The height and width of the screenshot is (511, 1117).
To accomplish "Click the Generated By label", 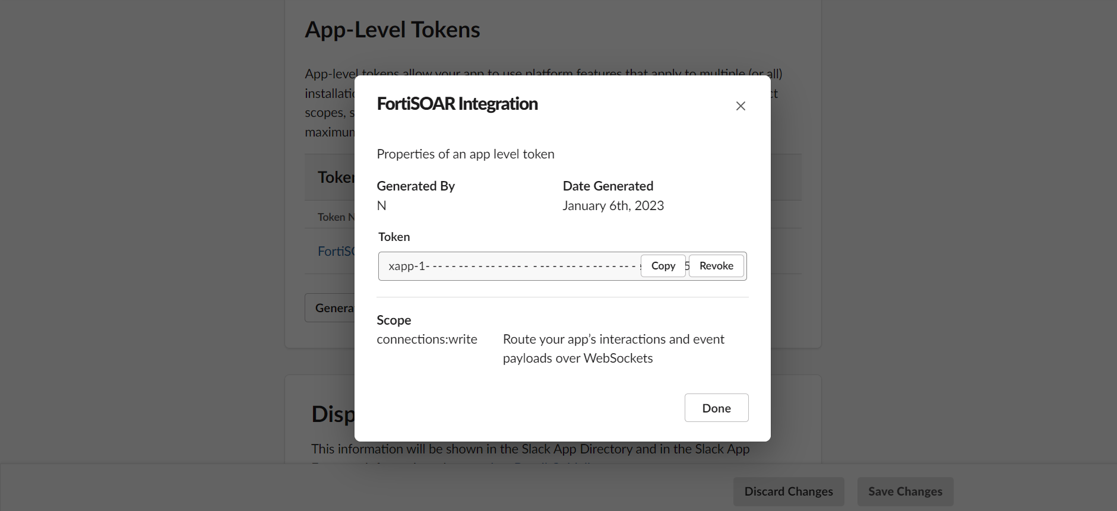I will [x=416, y=186].
